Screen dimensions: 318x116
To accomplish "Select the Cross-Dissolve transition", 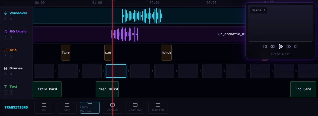I will coord(90,108).
